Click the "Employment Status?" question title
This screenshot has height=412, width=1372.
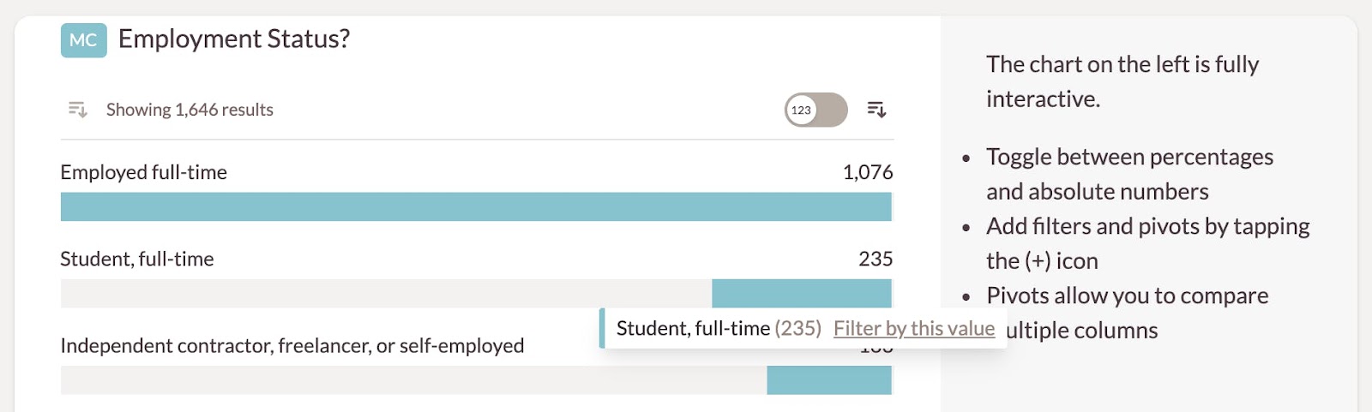pos(234,39)
